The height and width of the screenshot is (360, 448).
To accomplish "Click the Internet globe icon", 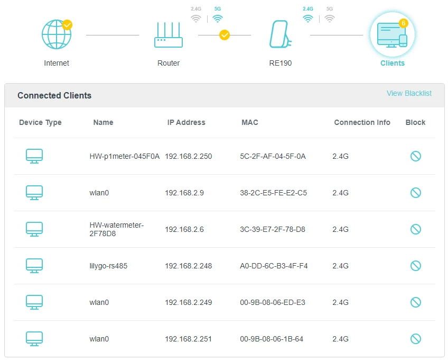I will pyautogui.click(x=56, y=35).
